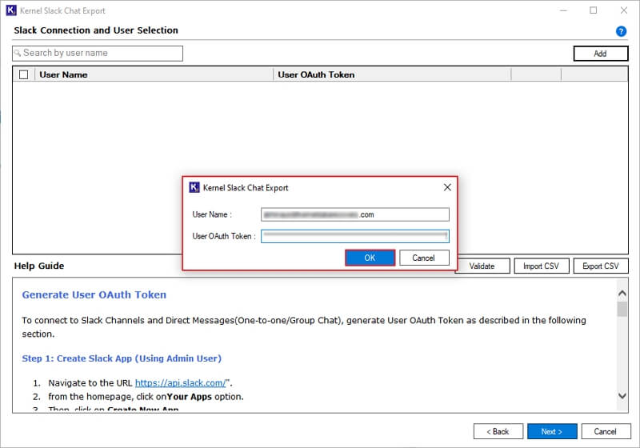Click the magnifier icon in the search box

18,53
